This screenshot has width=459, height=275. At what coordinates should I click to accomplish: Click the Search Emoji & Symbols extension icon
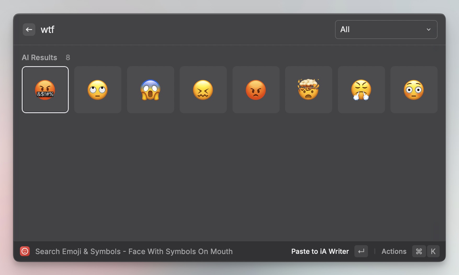click(x=25, y=251)
